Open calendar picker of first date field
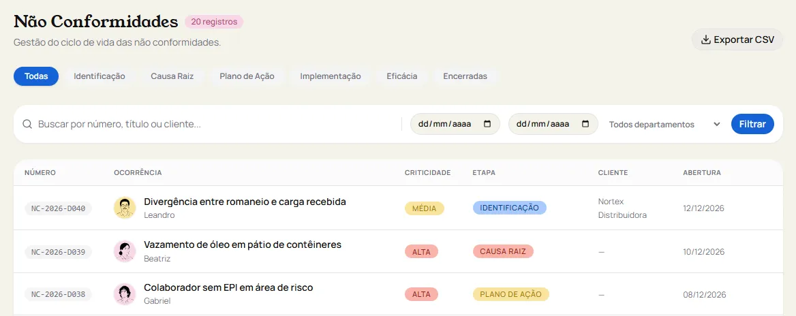796x316 pixels. pyautogui.click(x=487, y=124)
